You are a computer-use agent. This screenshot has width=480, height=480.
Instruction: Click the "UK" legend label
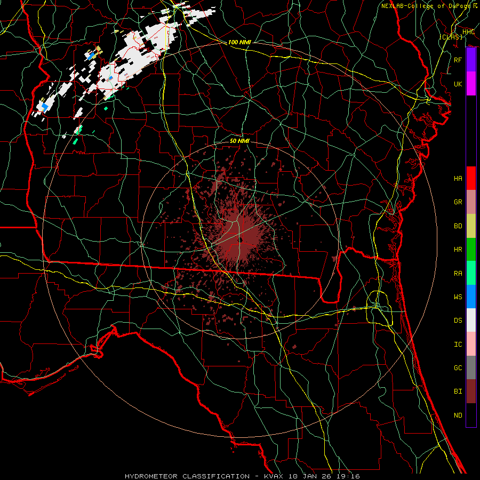pyautogui.click(x=458, y=84)
